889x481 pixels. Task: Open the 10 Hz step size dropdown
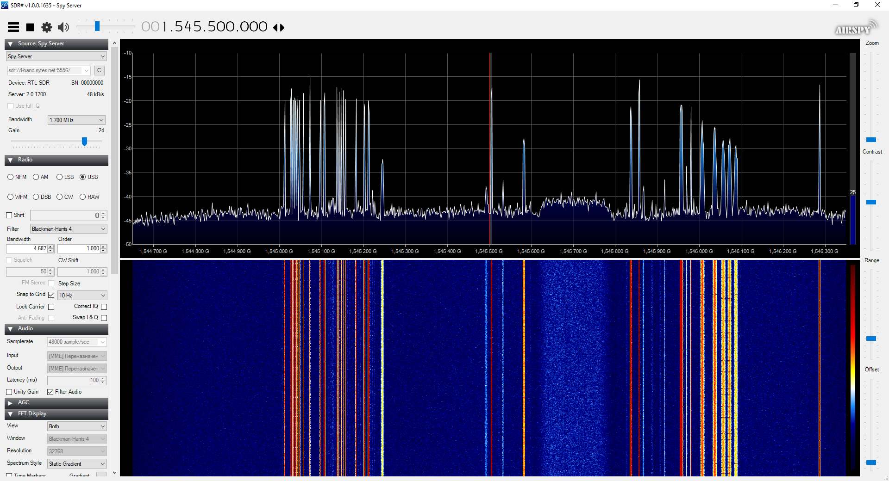82,296
